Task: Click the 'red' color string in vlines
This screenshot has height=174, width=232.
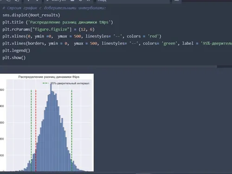Action: 153,36
